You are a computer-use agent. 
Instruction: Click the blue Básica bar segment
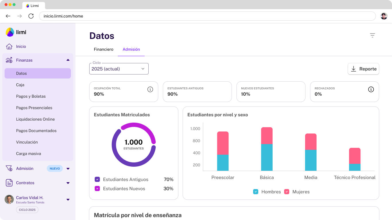point(267,158)
